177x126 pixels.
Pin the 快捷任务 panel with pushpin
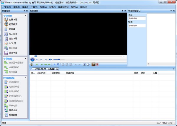tap(24, 11)
